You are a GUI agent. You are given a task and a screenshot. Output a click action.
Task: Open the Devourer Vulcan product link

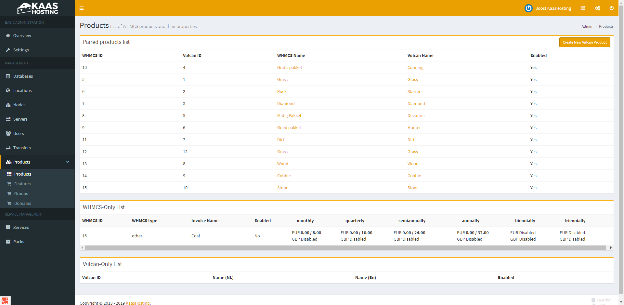click(x=416, y=115)
